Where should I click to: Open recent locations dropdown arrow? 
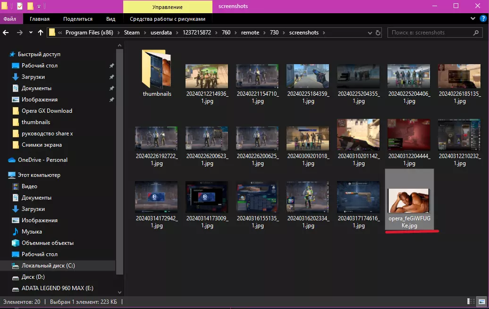pyautogui.click(x=31, y=33)
